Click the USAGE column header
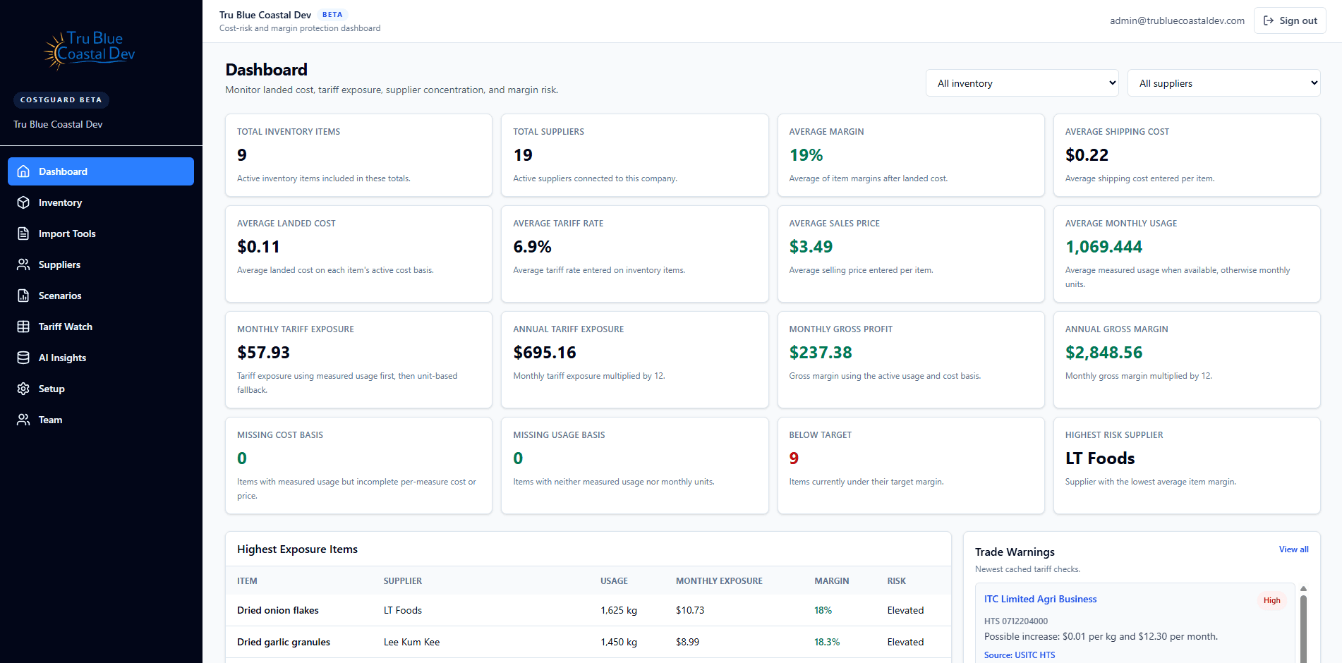This screenshot has height=663, width=1342. (x=614, y=581)
